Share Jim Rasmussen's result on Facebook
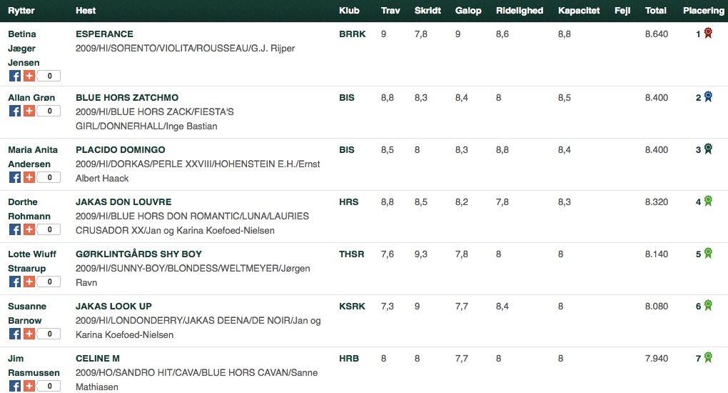The image size is (728, 393). (15, 386)
